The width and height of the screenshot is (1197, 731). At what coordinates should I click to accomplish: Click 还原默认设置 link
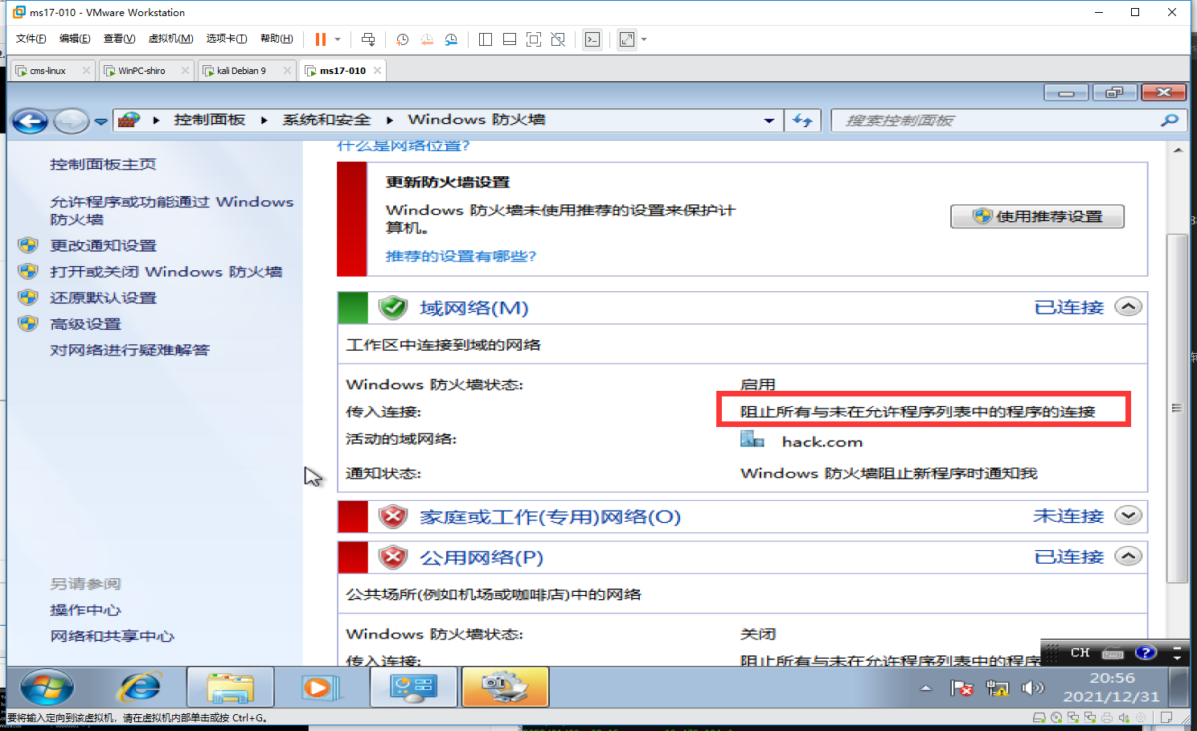pos(103,298)
